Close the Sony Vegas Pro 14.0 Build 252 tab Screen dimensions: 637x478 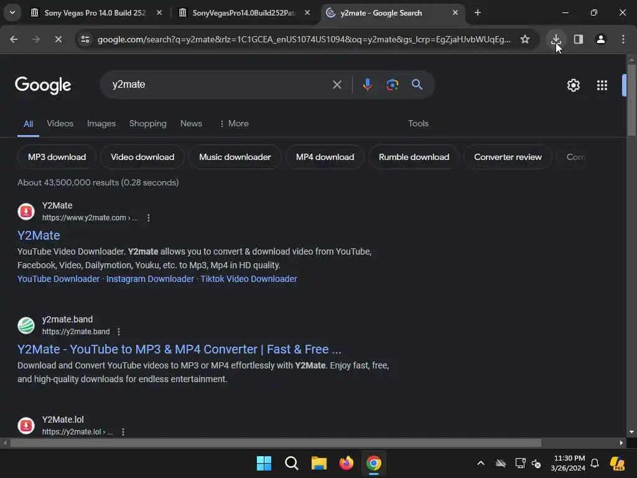pos(159,12)
